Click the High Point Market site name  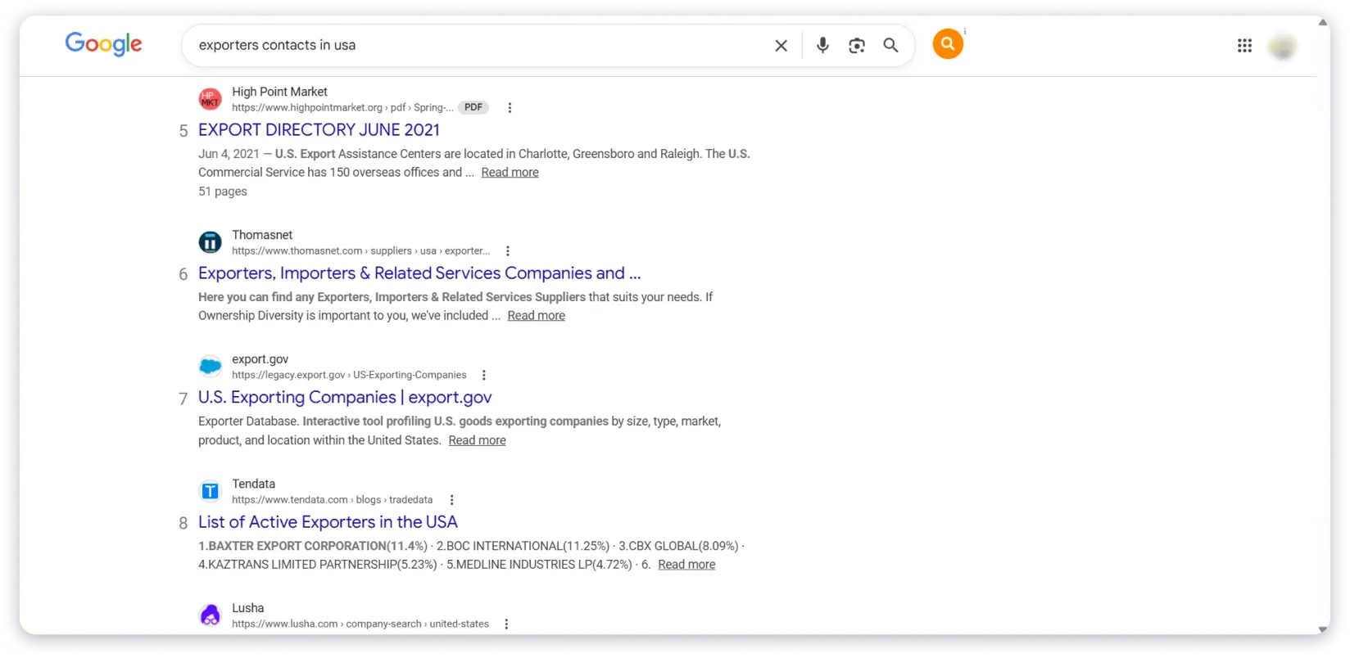click(x=279, y=92)
